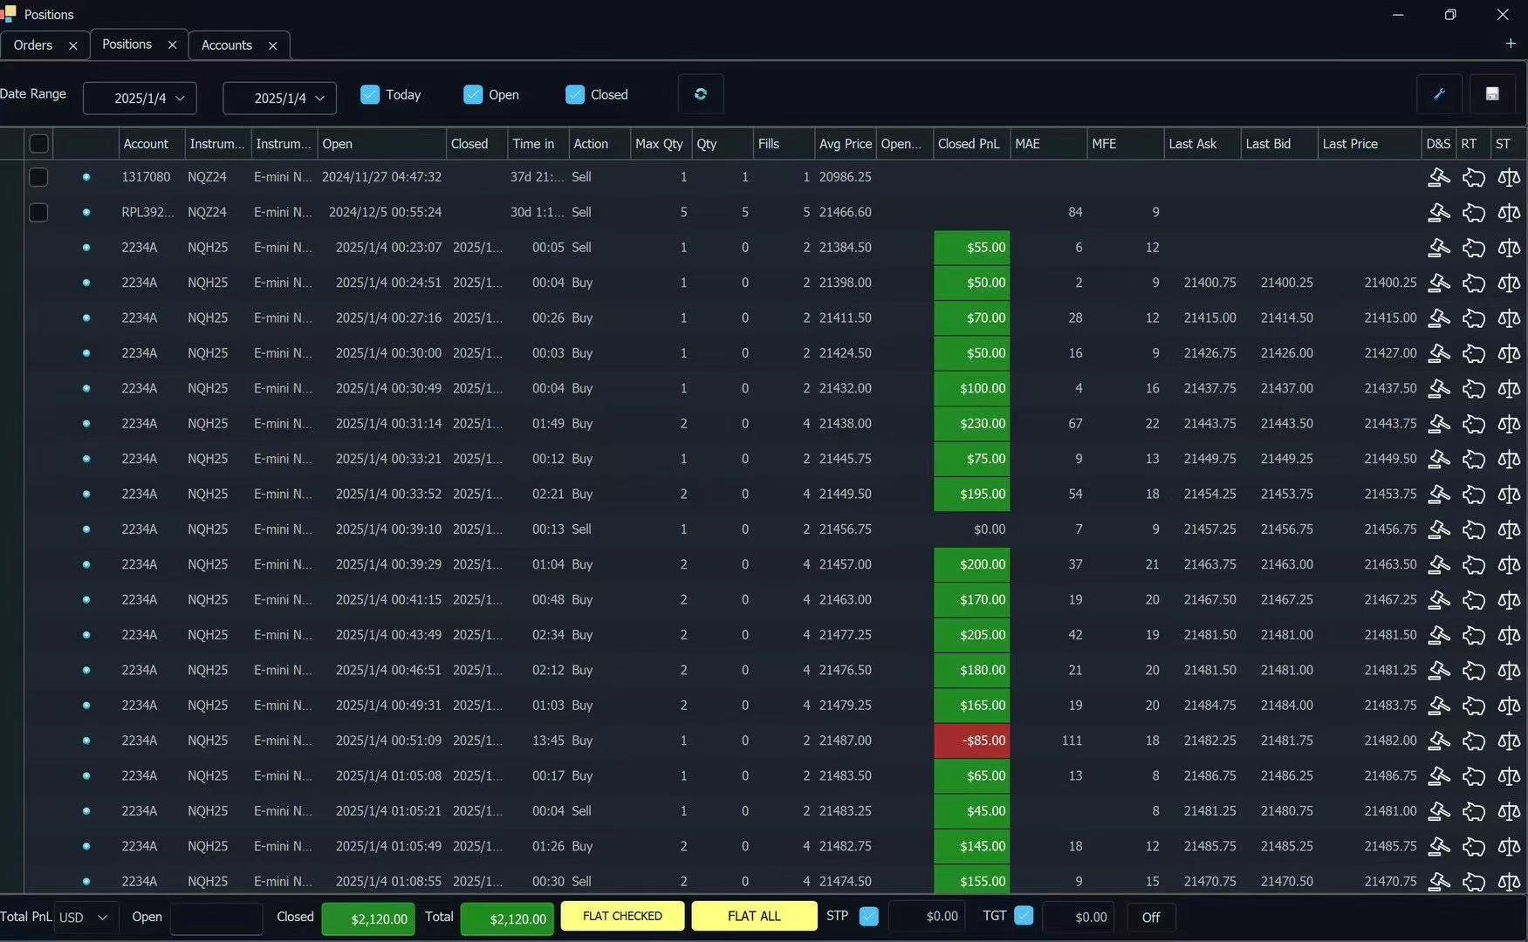Click the status dot in 1317080 row
This screenshot has height=942, width=1528.
[x=86, y=177]
